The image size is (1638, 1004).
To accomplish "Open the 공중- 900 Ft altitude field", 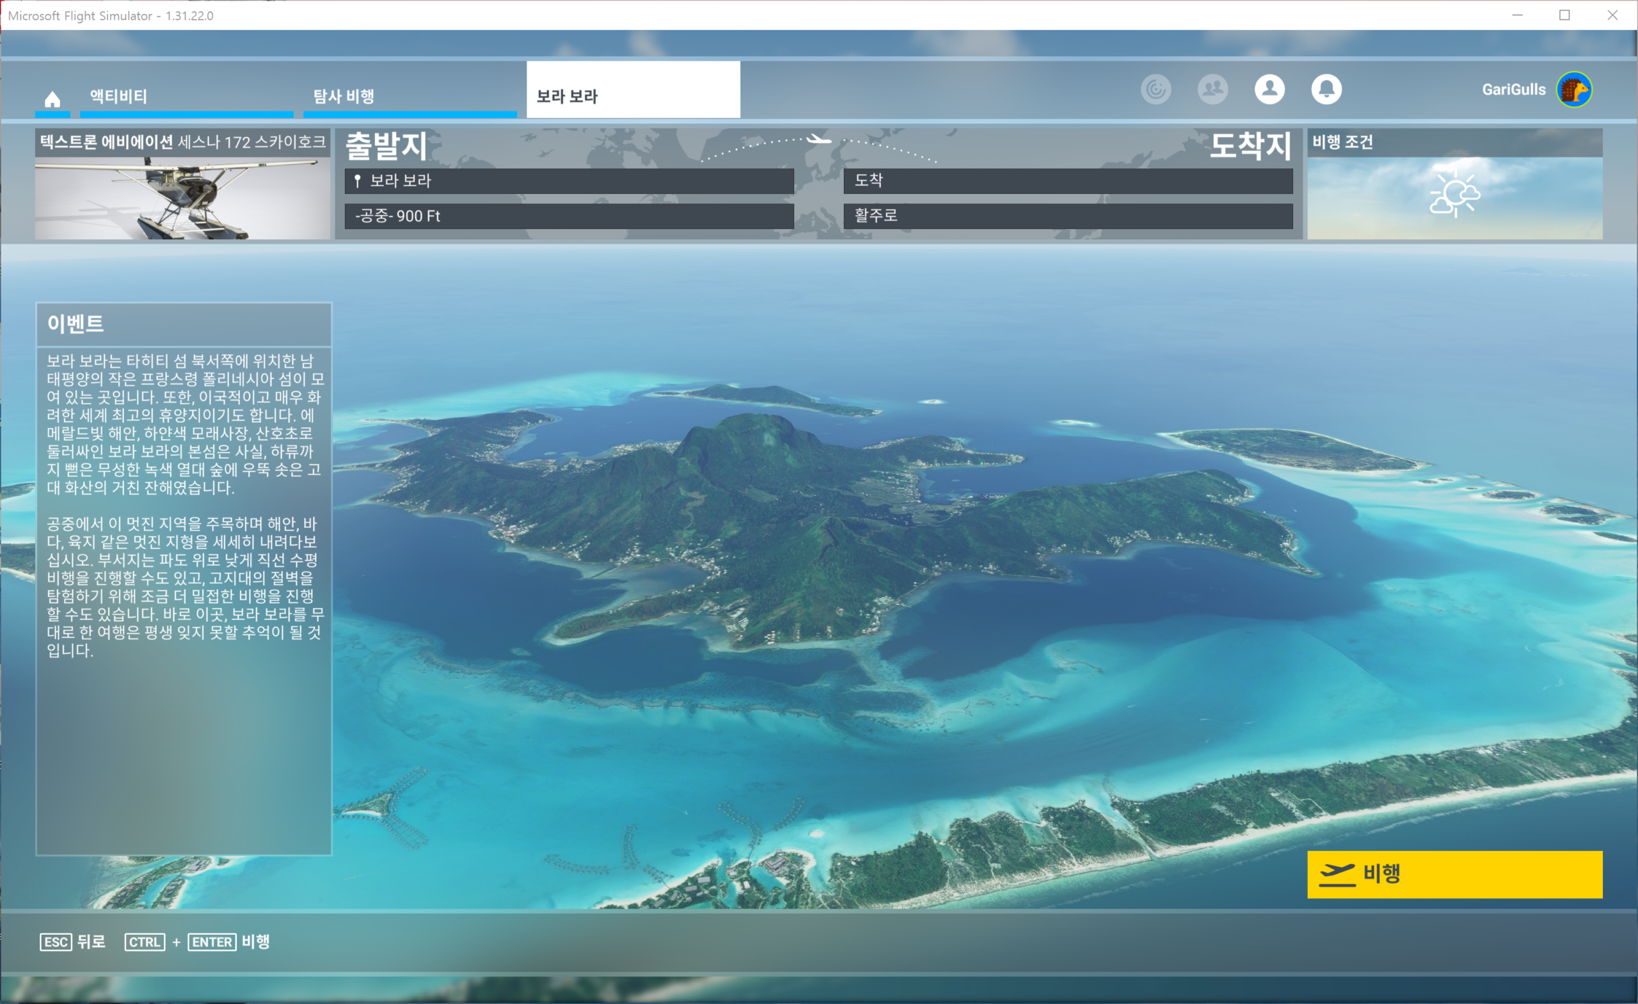I will (569, 216).
